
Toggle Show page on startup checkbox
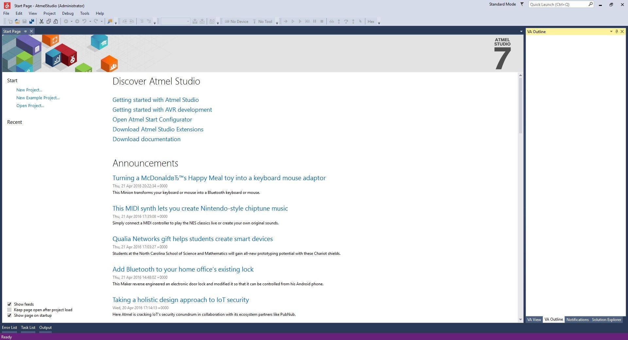9,315
